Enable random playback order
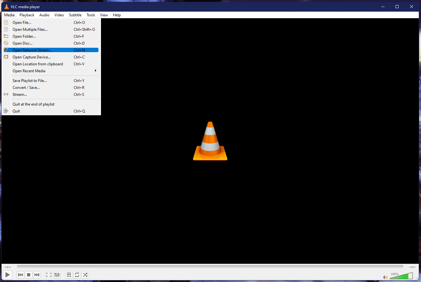The width and height of the screenshot is (421, 282). click(85, 274)
